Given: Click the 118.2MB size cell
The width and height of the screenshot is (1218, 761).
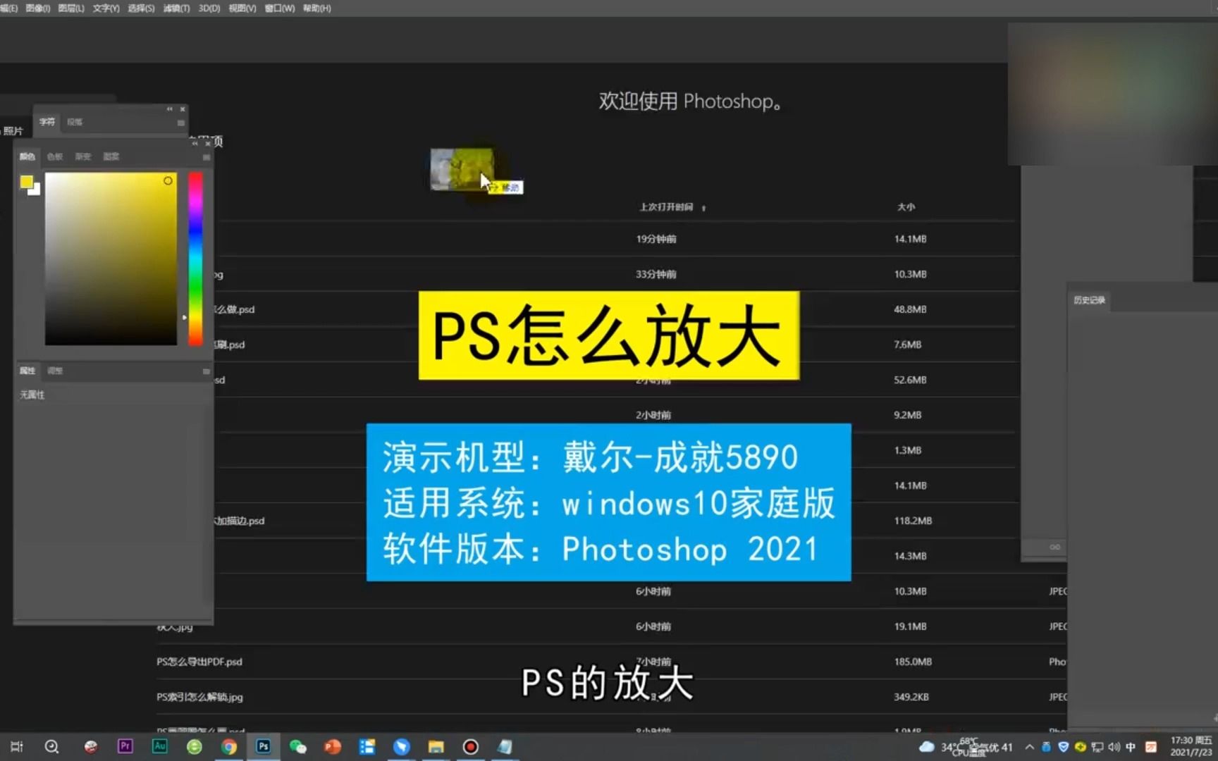Looking at the screenshot, I should pos(913,521).
